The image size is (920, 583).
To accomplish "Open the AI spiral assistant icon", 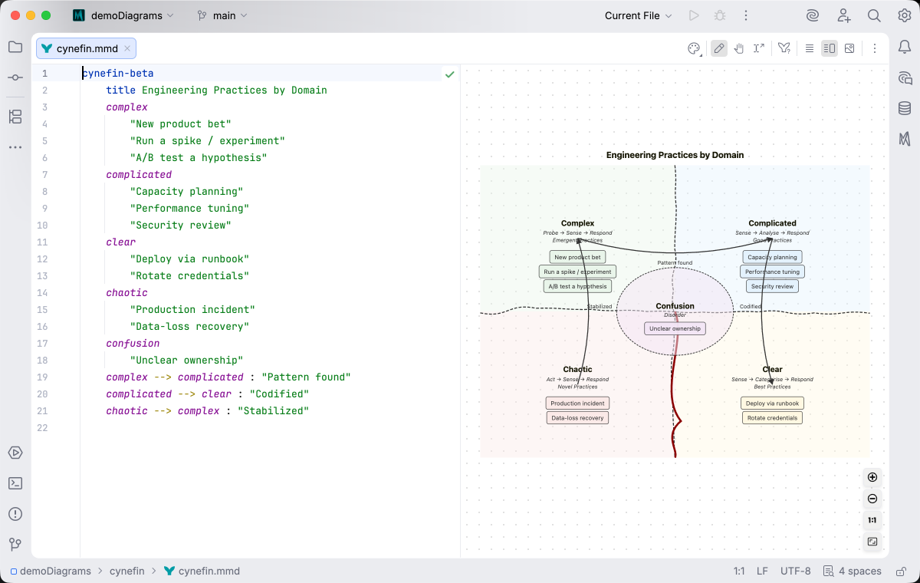I will 813,15.
